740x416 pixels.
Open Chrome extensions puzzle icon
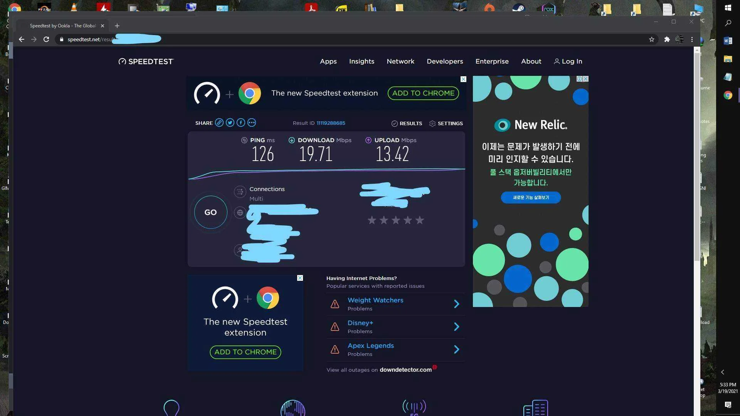[667, 39]
